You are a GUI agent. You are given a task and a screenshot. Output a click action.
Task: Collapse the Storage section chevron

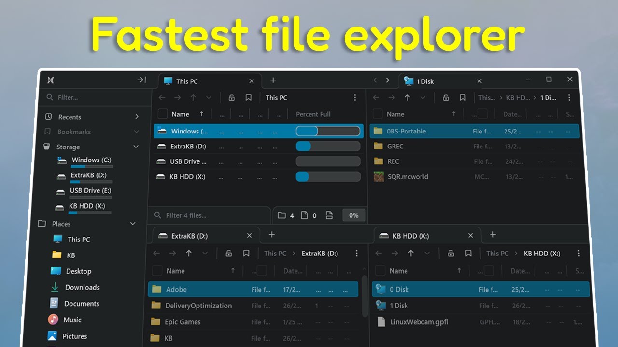[136, 147]
